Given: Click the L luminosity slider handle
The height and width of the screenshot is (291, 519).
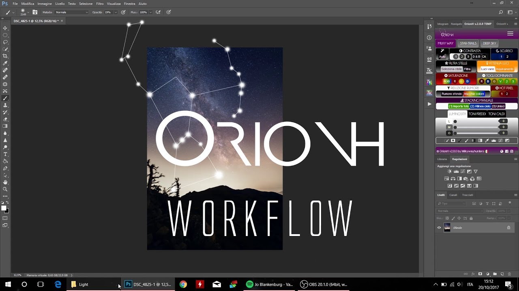Looking at the screenshot, I should pos(455,121).
